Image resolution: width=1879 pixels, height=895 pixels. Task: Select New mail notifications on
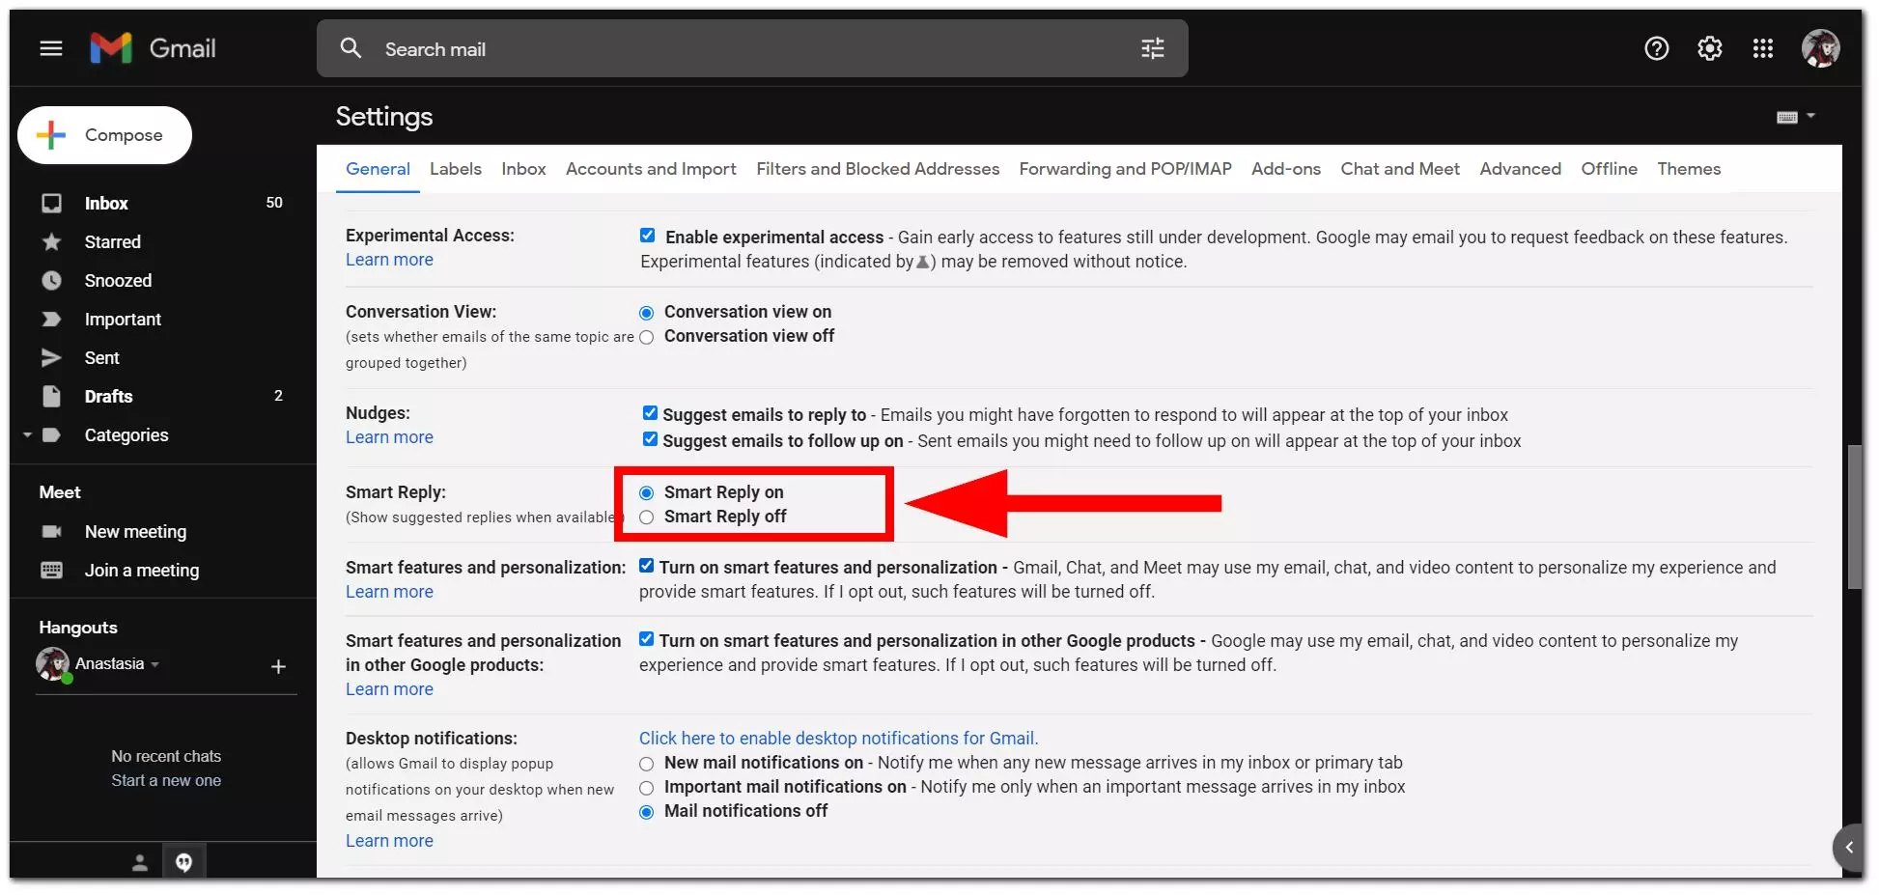click(x=647, y=764)
